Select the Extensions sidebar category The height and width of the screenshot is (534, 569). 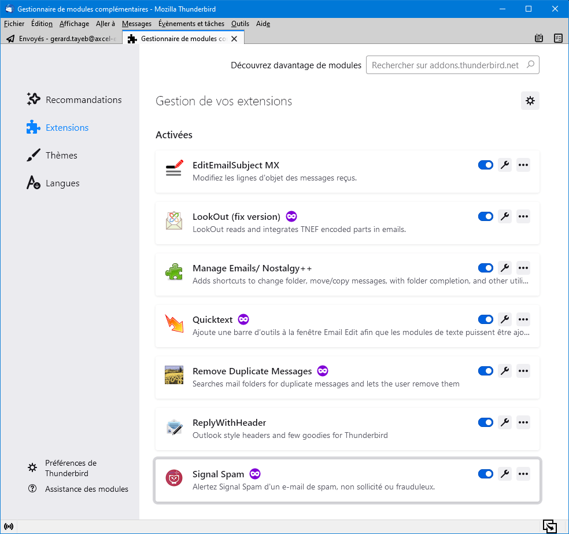(x=58, y=128)
